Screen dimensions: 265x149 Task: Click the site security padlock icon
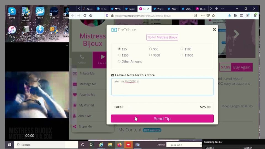click(x=112, y=15)
